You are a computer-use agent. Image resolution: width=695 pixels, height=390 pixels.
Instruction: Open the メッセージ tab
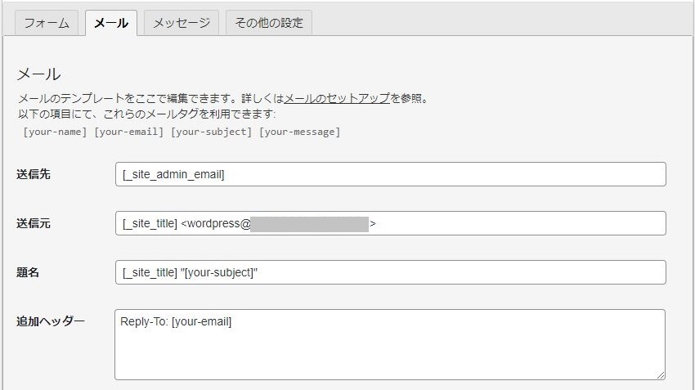tap(182, 23)
